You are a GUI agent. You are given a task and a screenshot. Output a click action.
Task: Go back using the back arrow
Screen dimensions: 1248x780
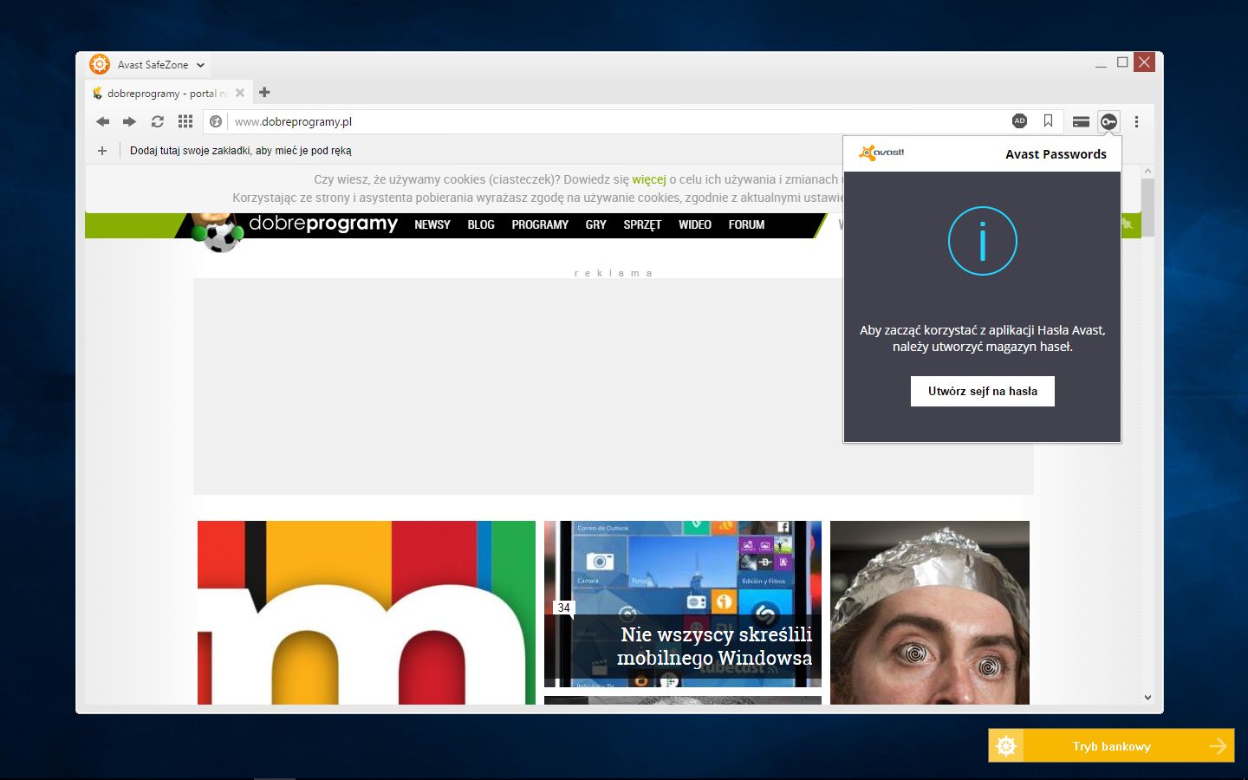click(102, 121)
